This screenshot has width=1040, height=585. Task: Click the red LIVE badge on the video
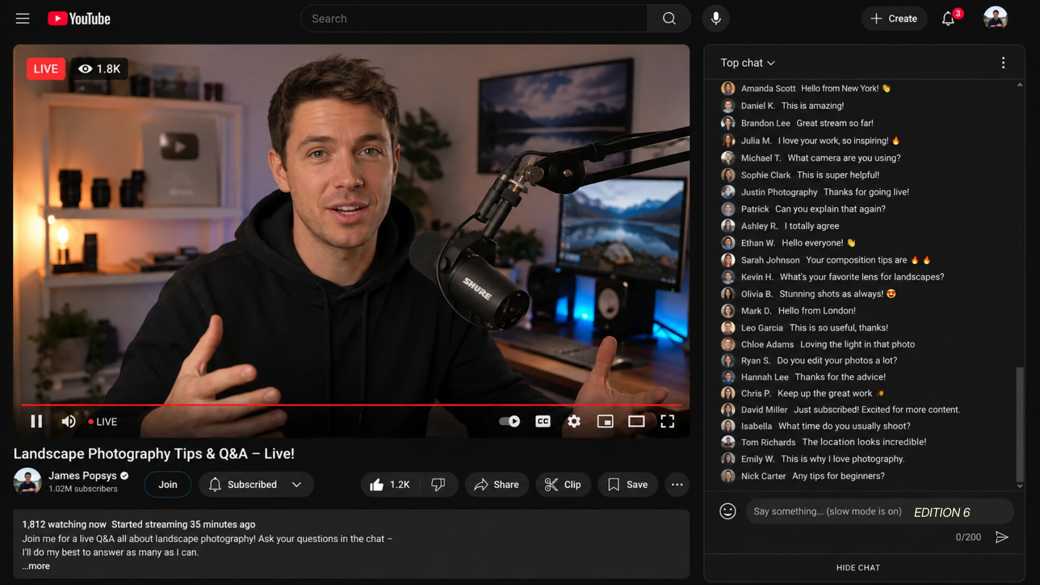[45, 69]
